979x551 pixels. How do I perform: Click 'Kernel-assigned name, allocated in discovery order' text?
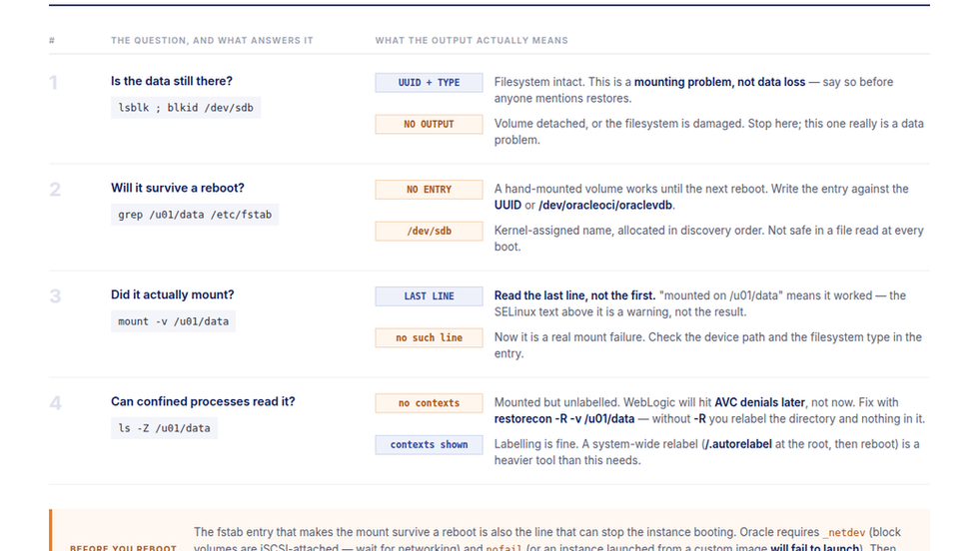[x=628, y=231]
